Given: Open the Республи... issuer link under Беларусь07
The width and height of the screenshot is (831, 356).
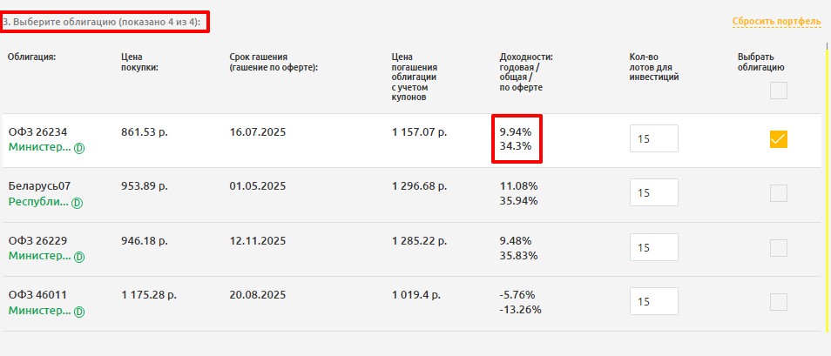Looking at the screenshot, I should [x=37, y=202].
